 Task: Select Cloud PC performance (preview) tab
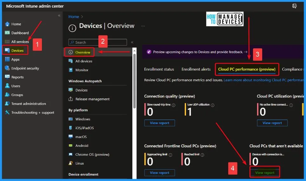point(247,69)
